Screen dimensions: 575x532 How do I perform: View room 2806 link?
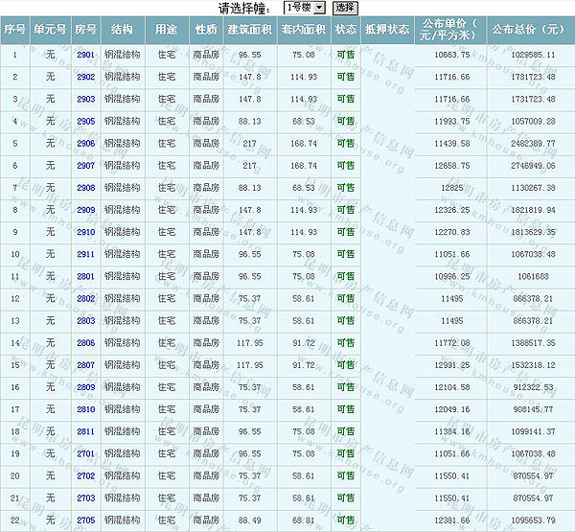coord(86,343)
